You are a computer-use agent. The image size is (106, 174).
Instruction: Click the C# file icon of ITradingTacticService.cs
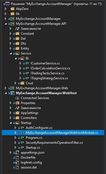coord(27,73)
